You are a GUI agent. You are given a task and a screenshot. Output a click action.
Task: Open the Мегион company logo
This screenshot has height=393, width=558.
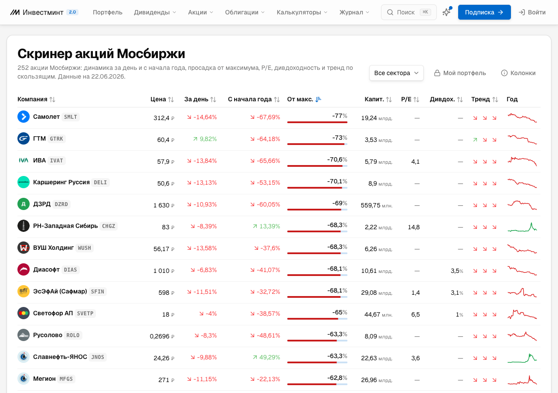pos(24,379)
